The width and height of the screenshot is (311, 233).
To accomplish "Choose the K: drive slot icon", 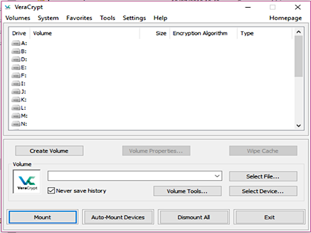I will [16, 99].
